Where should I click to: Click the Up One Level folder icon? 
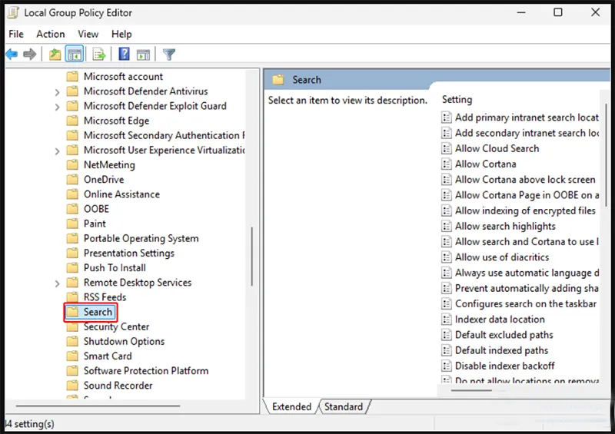55,55
